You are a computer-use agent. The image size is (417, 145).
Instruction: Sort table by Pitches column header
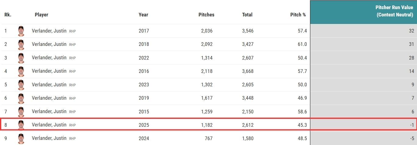pos(206,15)
